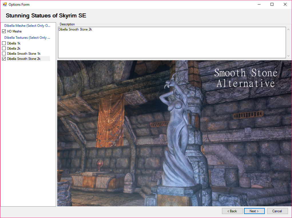Uncheck Dibella Smooth Stone 2k option
This screenshot has width=292, height=218.
click(4, 59)
